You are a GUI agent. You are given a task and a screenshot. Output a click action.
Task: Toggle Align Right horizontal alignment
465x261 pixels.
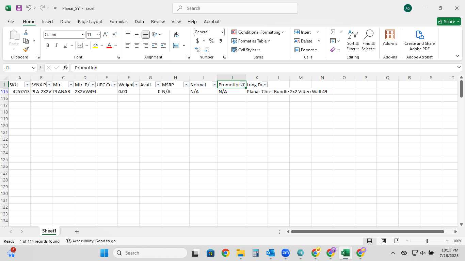[146, 46]
